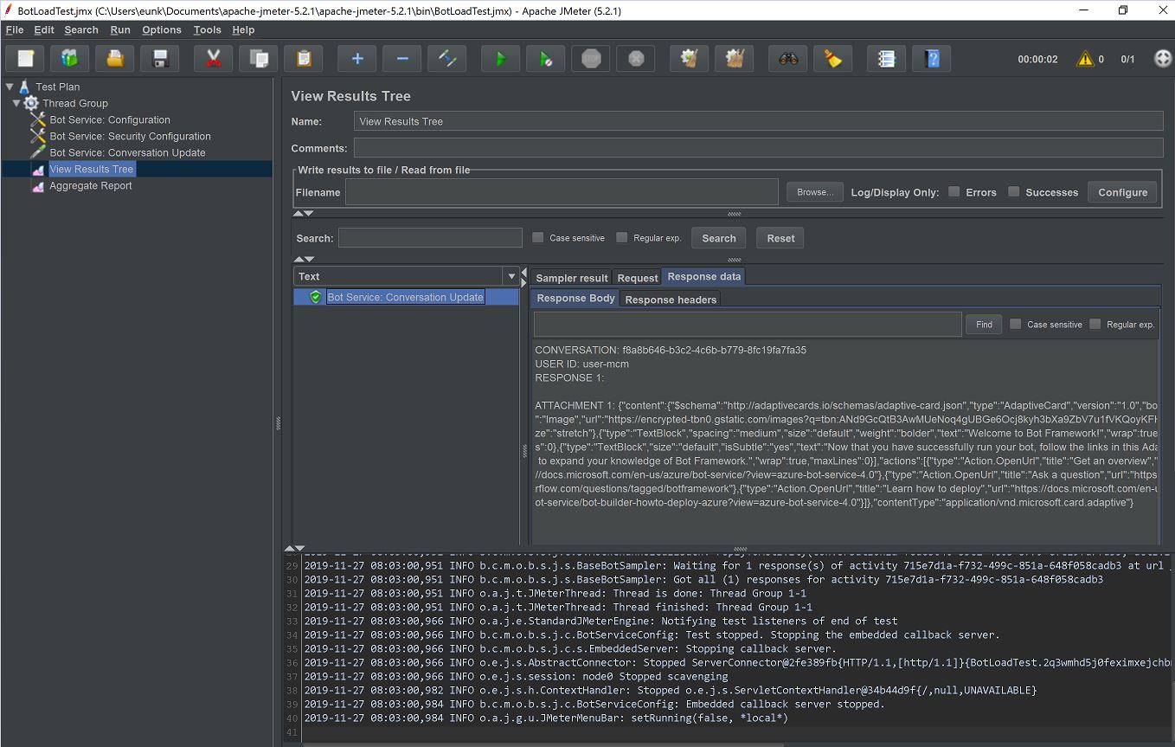
Task: Click the split arrows above the Search row
Action: click(303, 213)
